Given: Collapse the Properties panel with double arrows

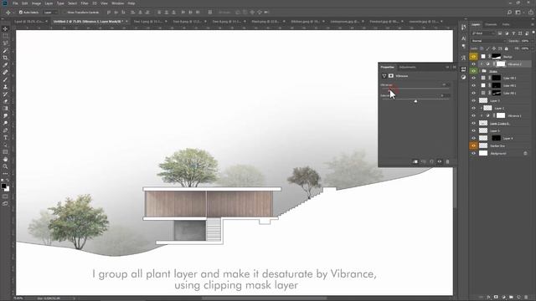Looking at the screenshot, I should tap(447, 67).
